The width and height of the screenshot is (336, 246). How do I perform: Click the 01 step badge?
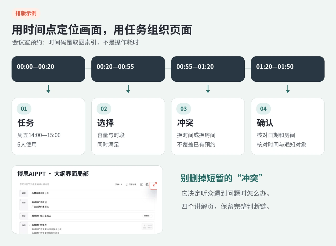coord(24,109)
